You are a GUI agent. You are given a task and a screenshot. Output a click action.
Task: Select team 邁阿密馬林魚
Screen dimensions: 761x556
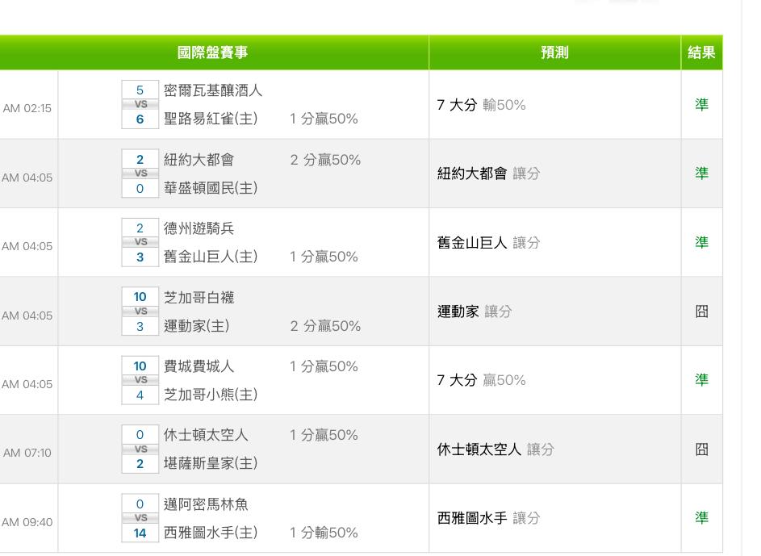point(206,504)
